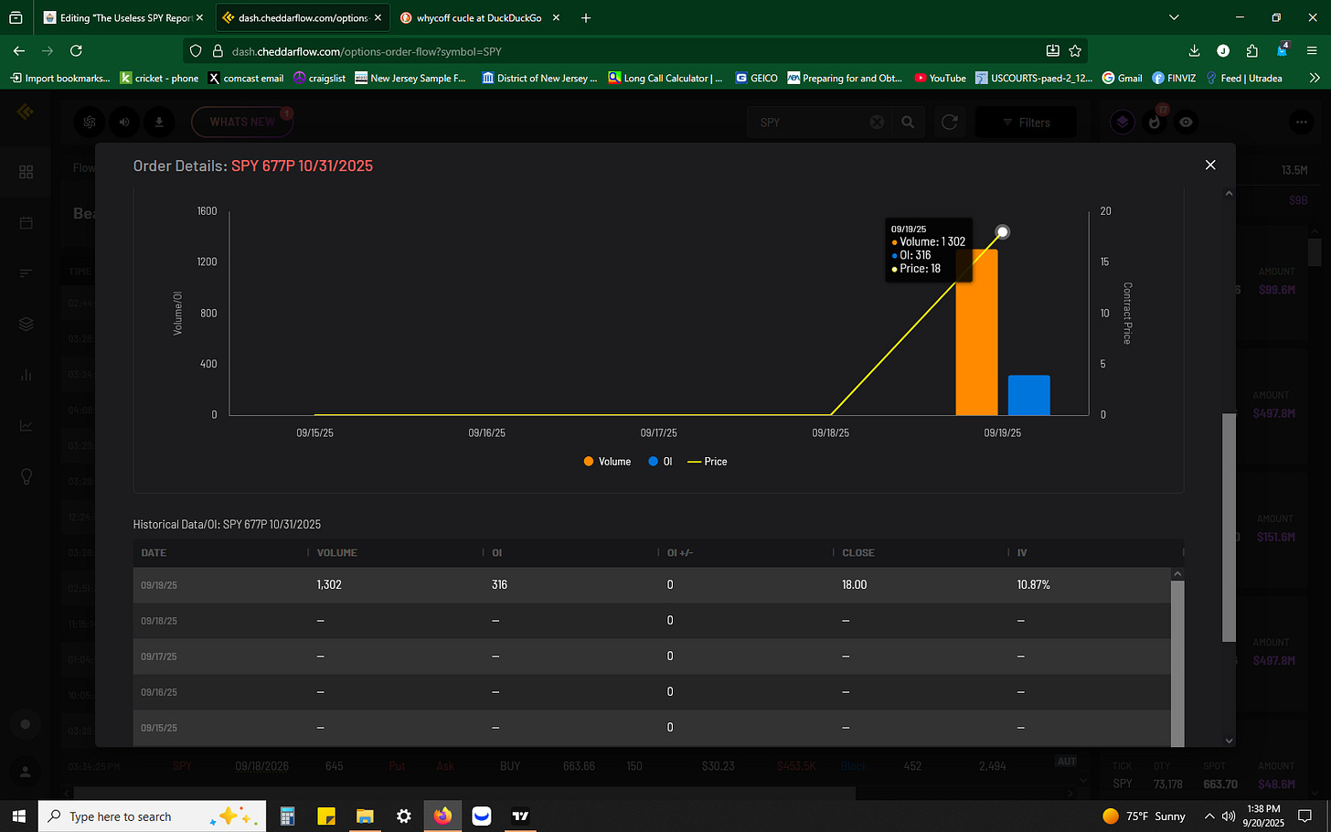Viewport: 1331px width, 832px height.
Task: Open the Filters panel
Action: pyautogui.click(x=1026, y=123)
